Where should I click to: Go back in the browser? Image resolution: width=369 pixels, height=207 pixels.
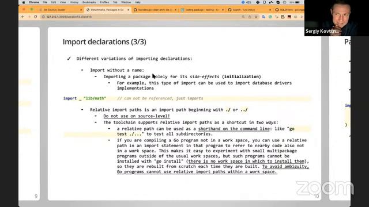tap(23, 17)
